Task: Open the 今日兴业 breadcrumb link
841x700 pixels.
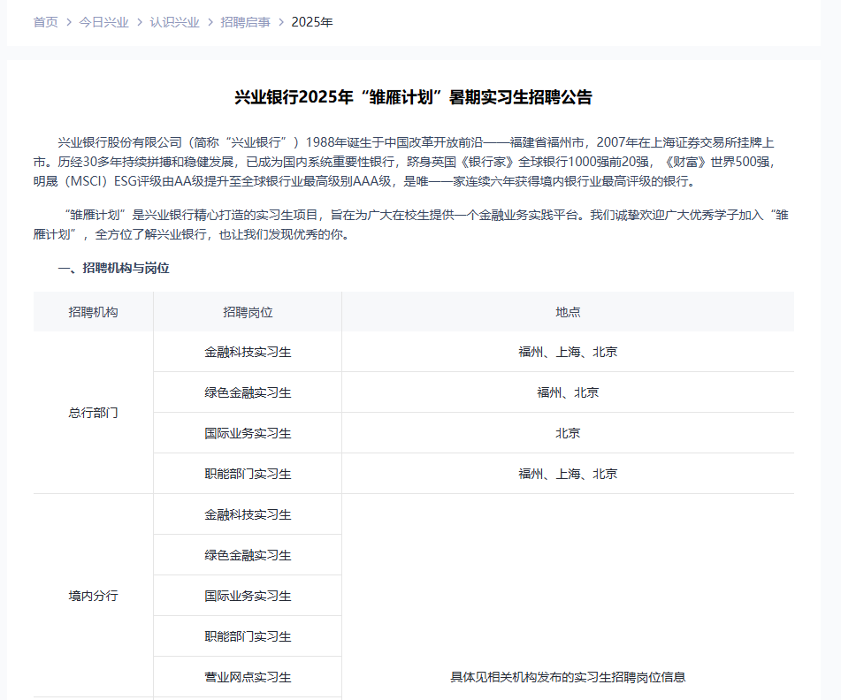Action: [x=103, y=22]
